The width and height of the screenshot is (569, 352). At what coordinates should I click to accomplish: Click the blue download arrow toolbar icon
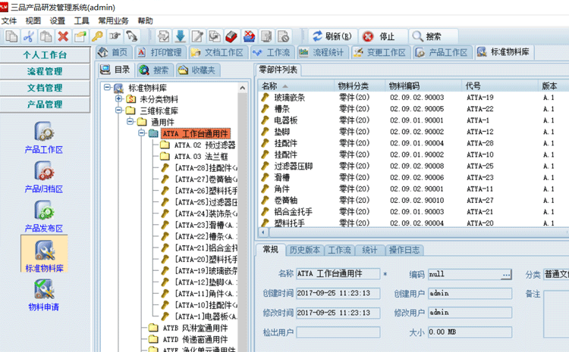coord(181,36)
